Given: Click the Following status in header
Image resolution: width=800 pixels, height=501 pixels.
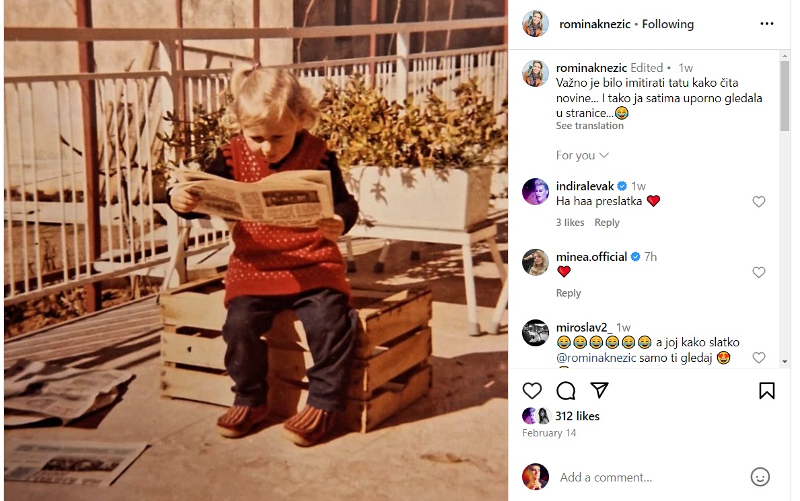Looking at the screenshot, I should (x=667, y=24).
